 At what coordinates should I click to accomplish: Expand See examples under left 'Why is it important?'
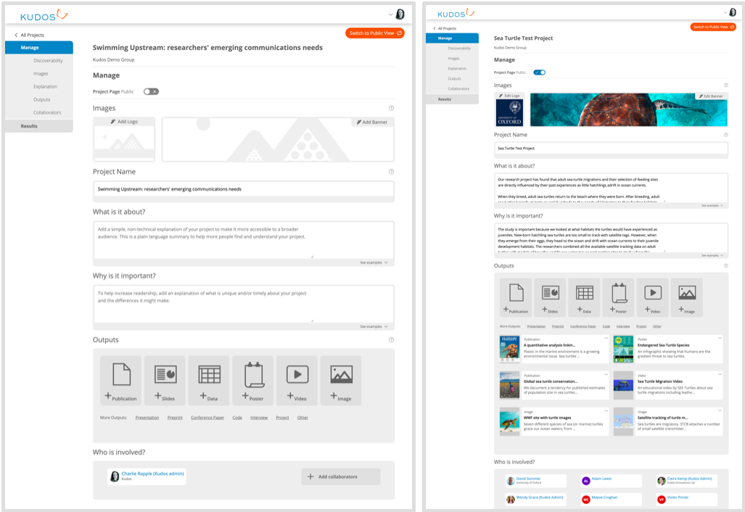coord(374,326)
